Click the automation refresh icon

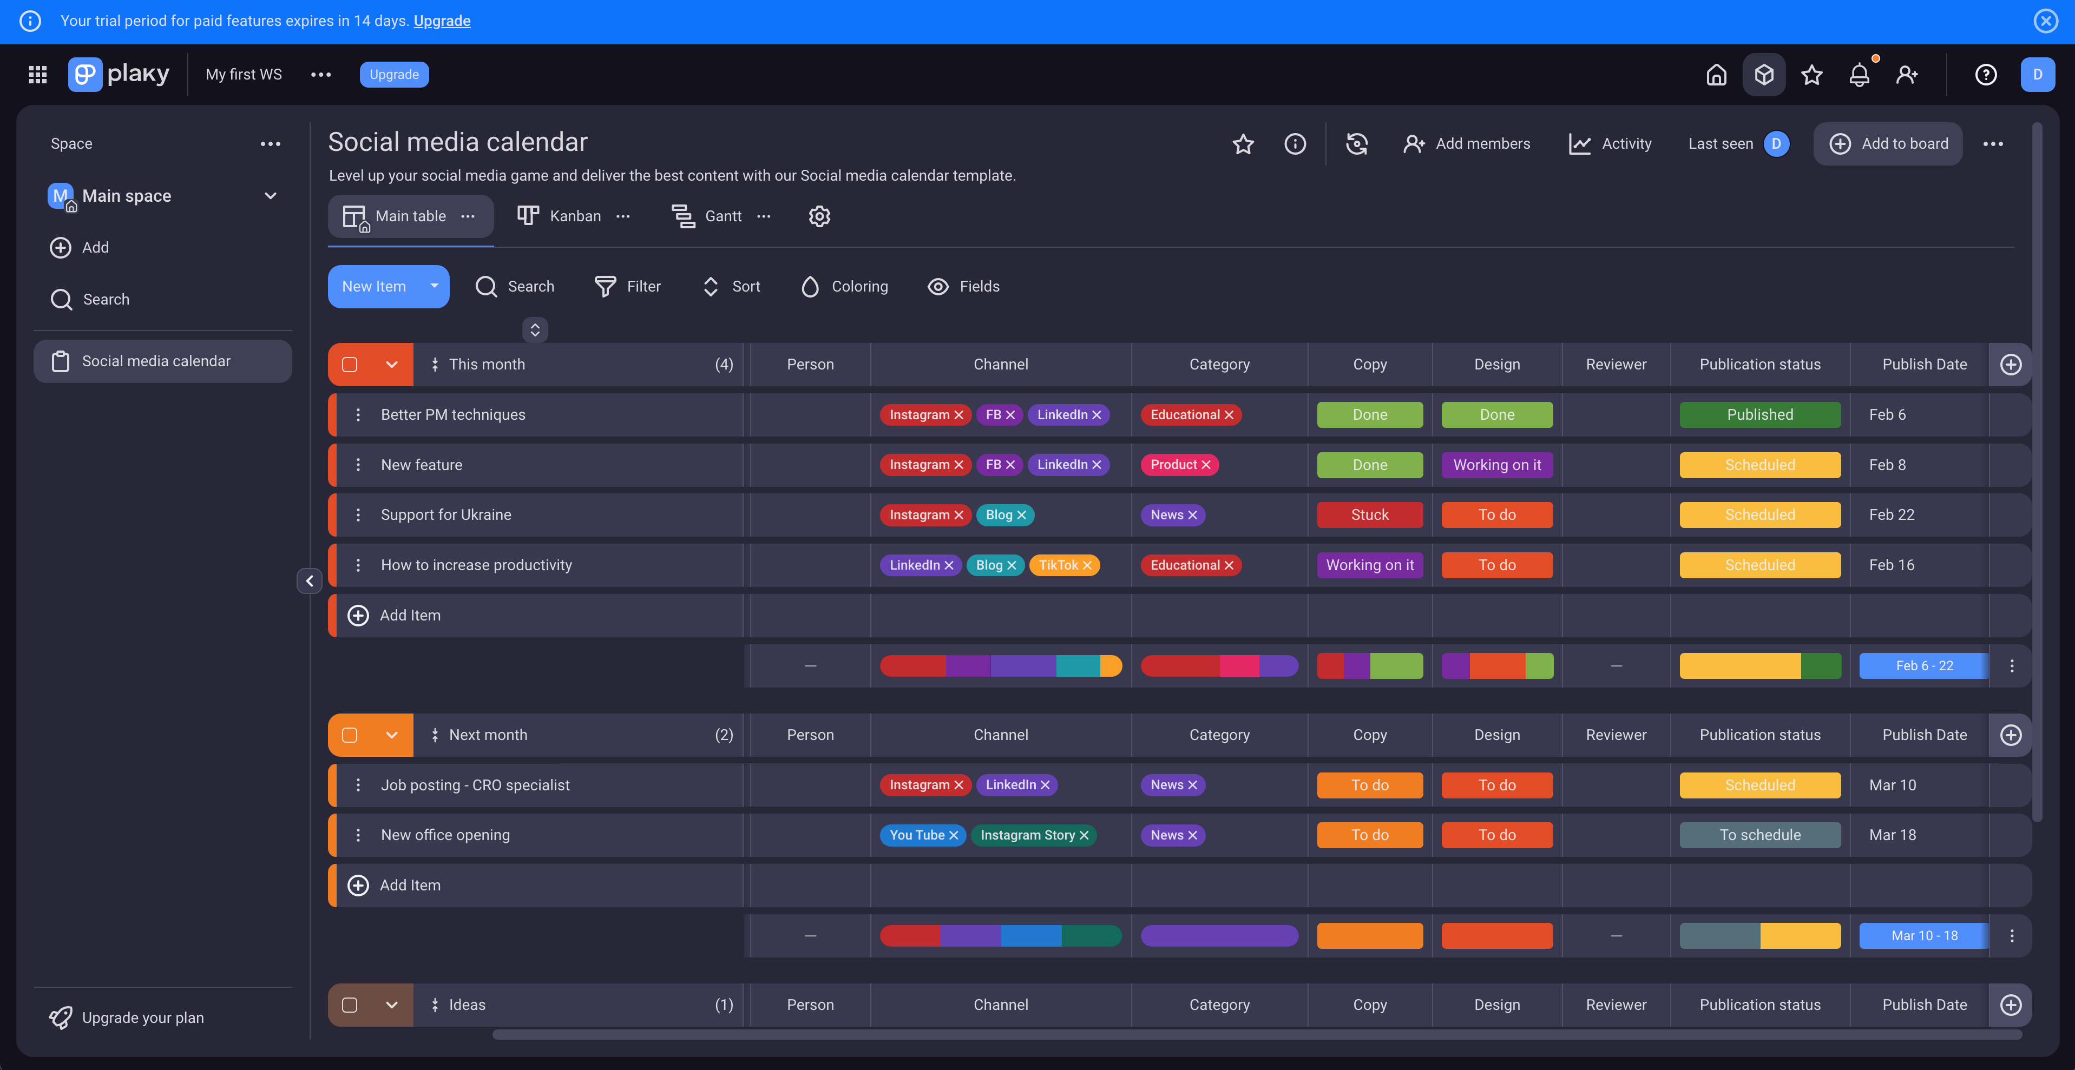1356,143
